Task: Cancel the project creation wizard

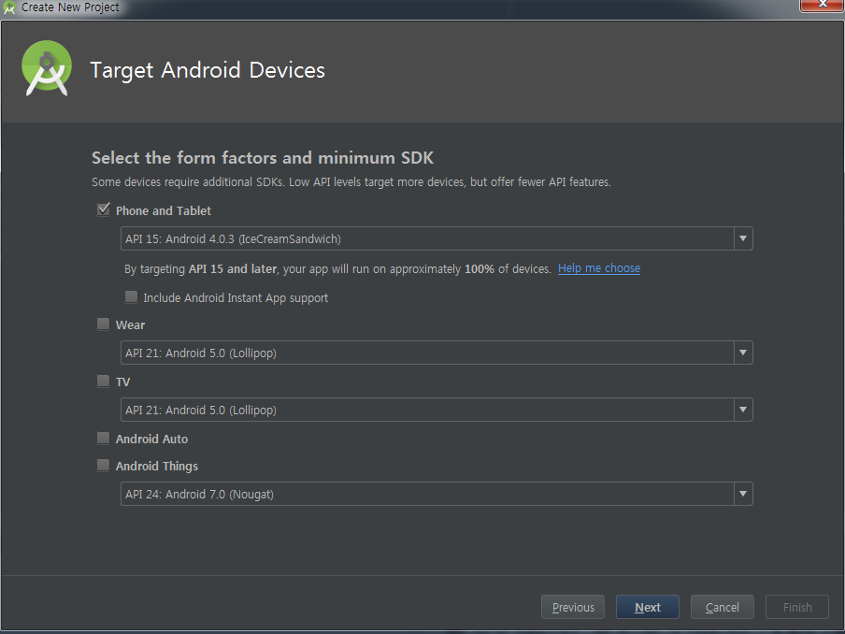Action: pyautogui.click(x=722, y=607)
